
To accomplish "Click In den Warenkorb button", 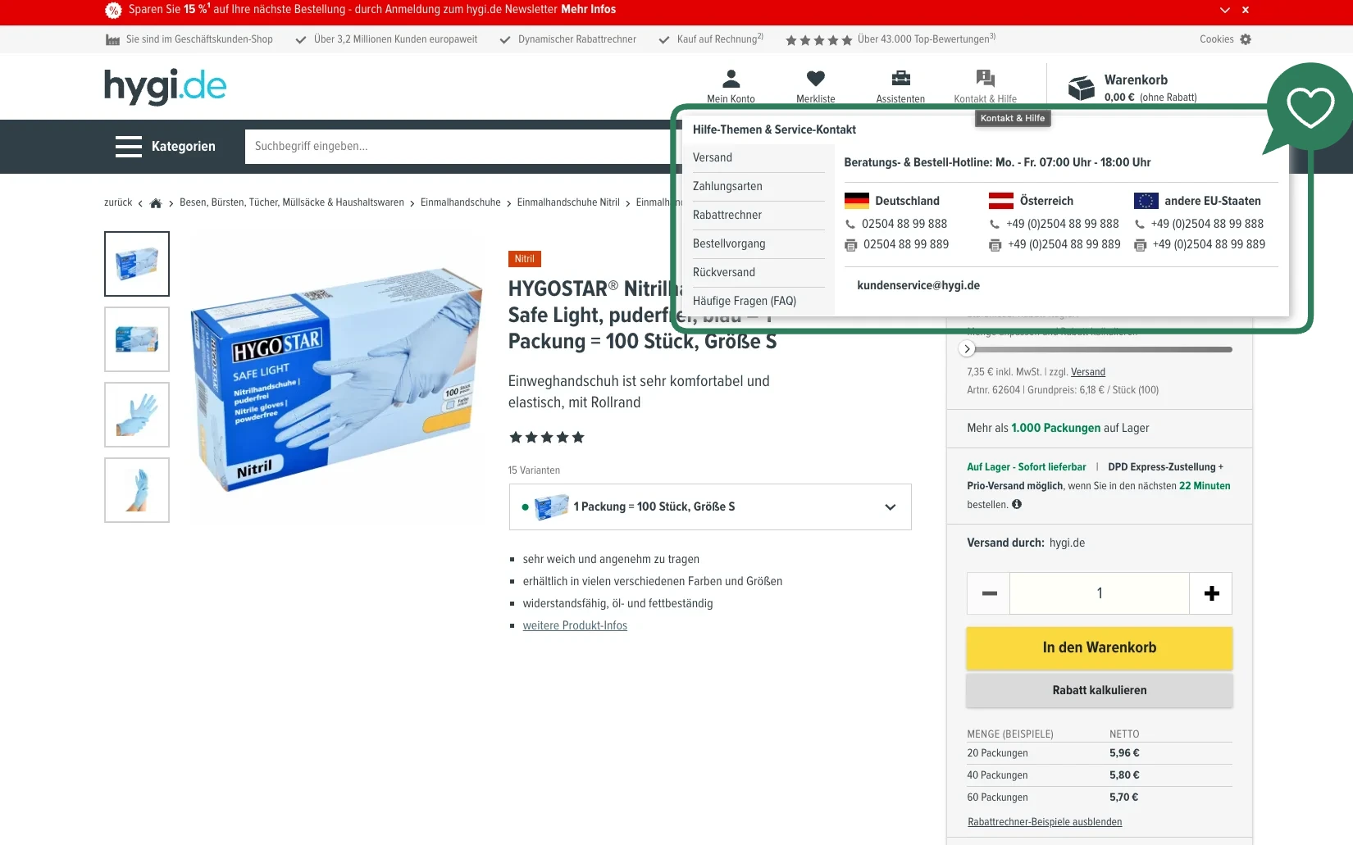I will point(1100,648).
